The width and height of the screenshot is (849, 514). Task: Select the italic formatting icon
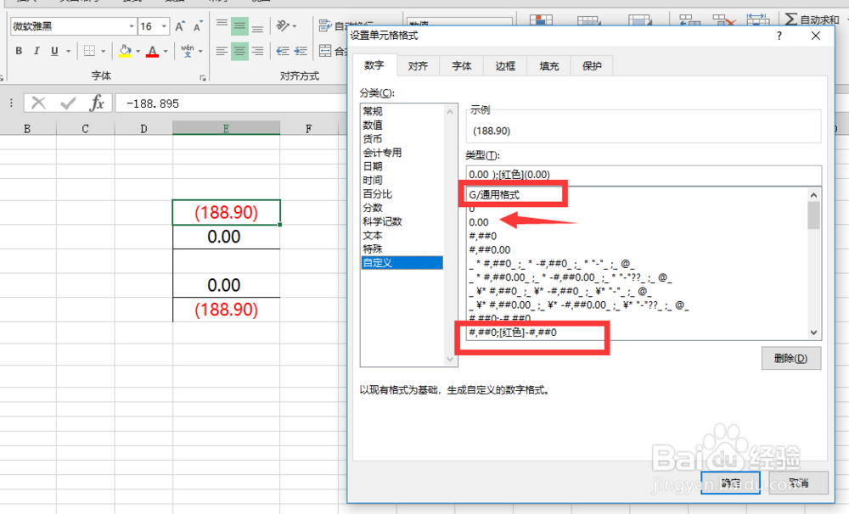[37, 52]
